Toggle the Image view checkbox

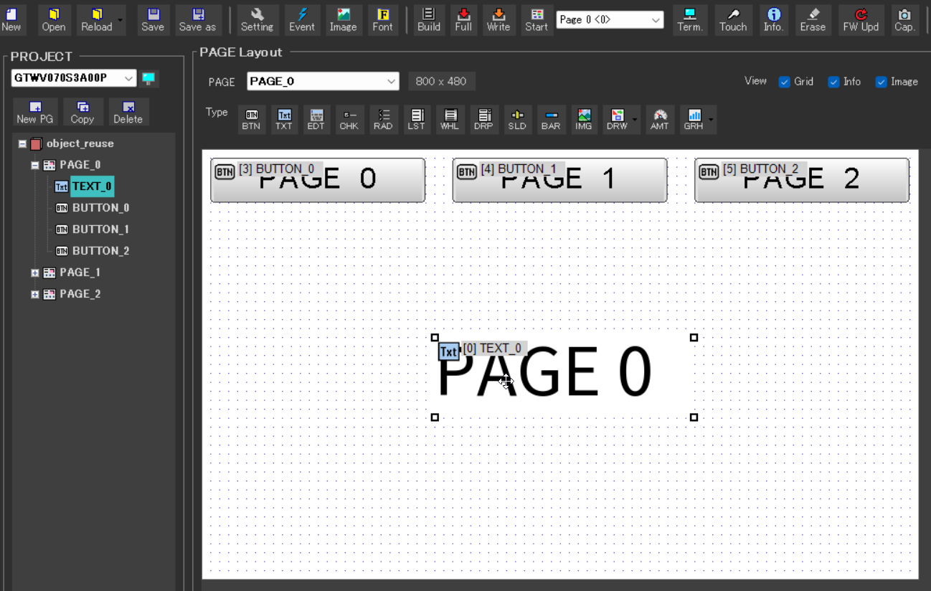pyautogui.click(x=881, y=81)
